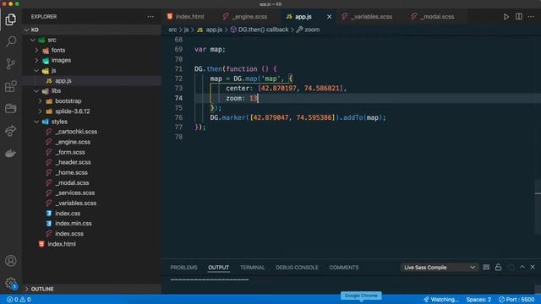Open the DEBUG CONSOLE panel tab
The width and height of the screenshot is (541, 304).
[x=297, y=268]
